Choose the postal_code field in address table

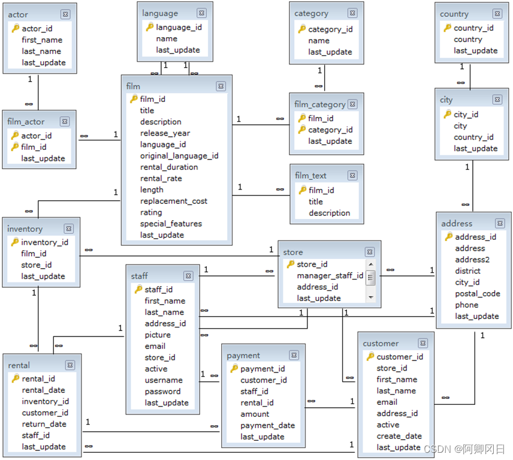477,294
